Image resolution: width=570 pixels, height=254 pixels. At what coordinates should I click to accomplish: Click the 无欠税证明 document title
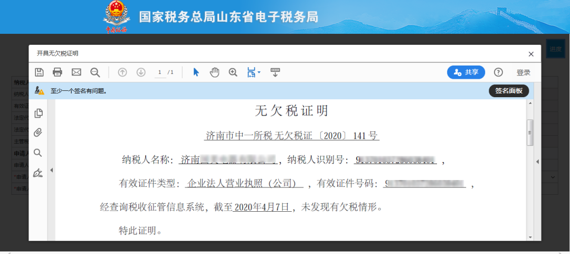291,110
